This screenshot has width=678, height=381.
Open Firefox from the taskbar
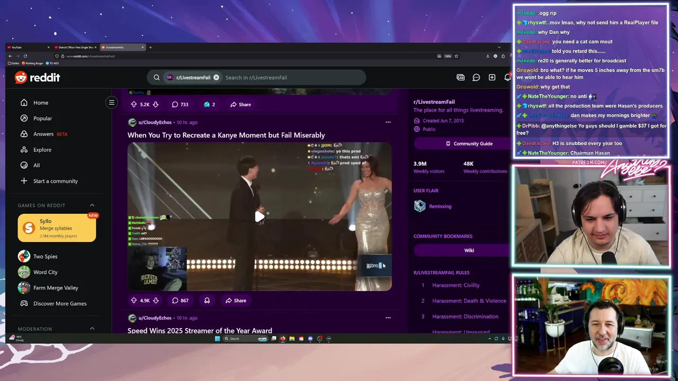pos(283,339)
